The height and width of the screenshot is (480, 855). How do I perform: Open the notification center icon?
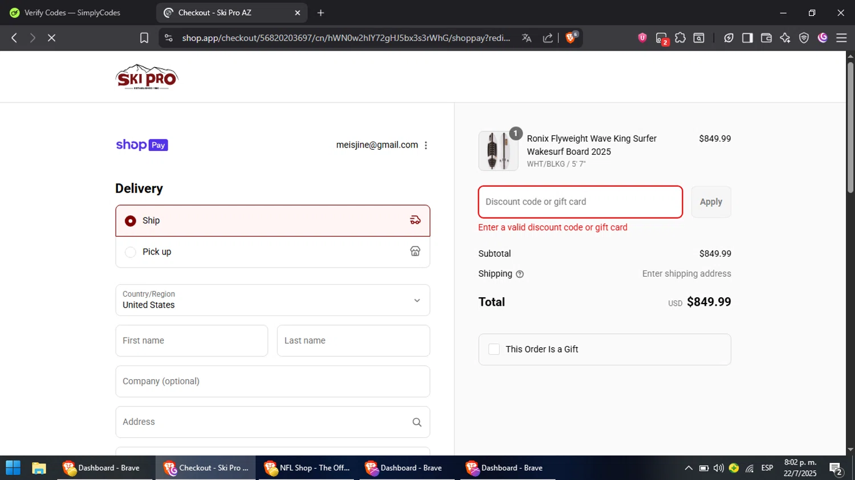coord(836,468)
